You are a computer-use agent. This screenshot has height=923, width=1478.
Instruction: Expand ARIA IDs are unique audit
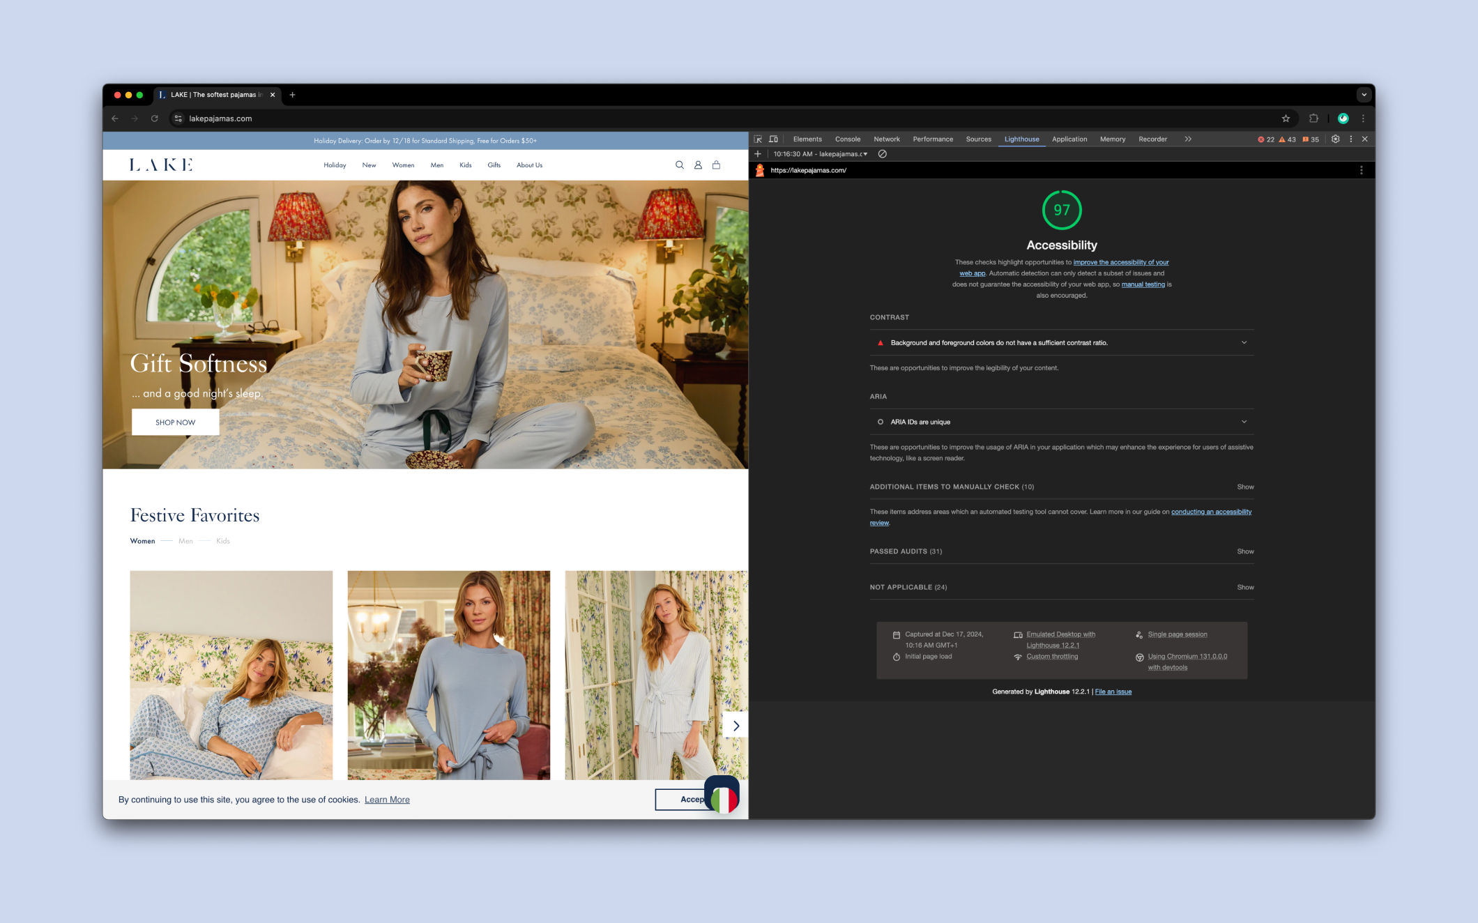[x=1244, y=422]
